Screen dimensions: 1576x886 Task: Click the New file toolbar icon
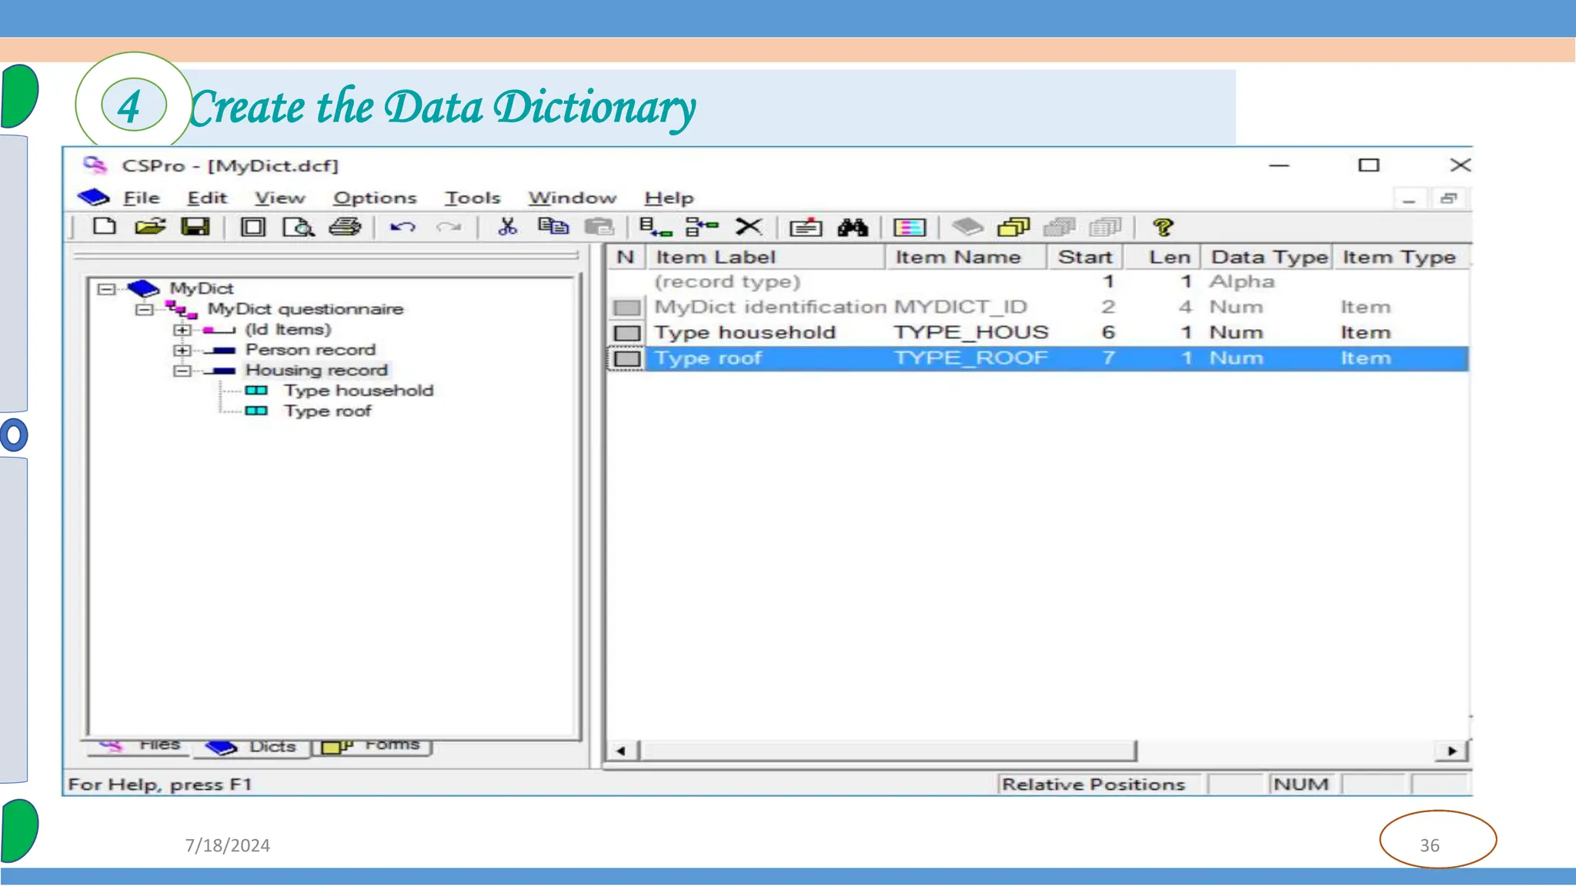pyautogui.click(x=104, y=226)
